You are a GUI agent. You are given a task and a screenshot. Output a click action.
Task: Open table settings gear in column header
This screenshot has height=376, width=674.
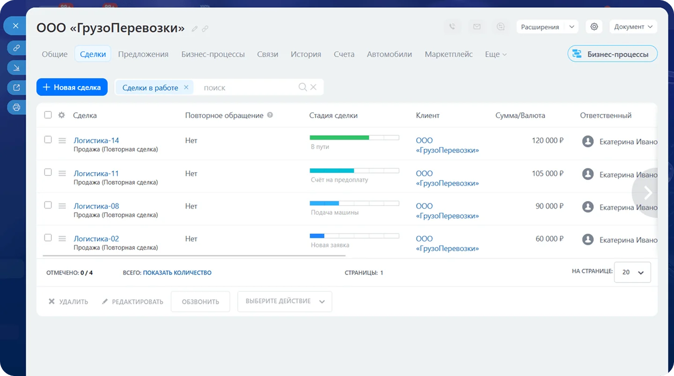point(61,115)
